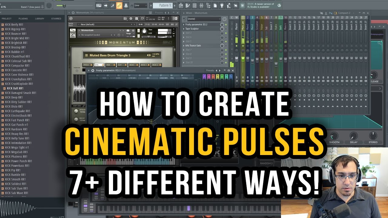
Task: Click the VOL button in Momentum
Action: pos(99,65)
